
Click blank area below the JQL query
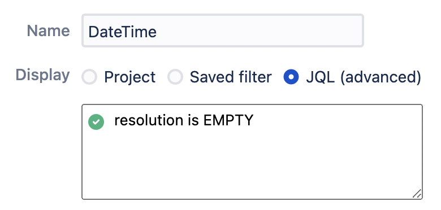point(252,165)
